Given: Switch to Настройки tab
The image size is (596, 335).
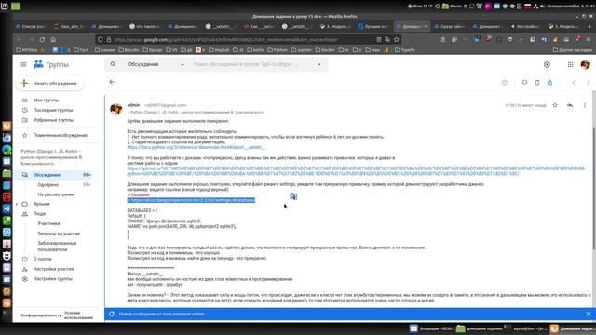Looking at the screenshot, I should point(525,27).
